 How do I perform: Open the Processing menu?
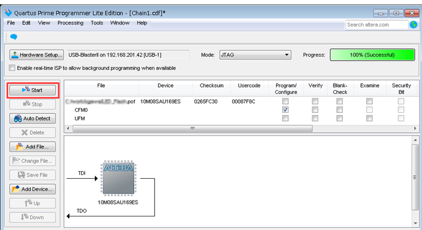70,23
